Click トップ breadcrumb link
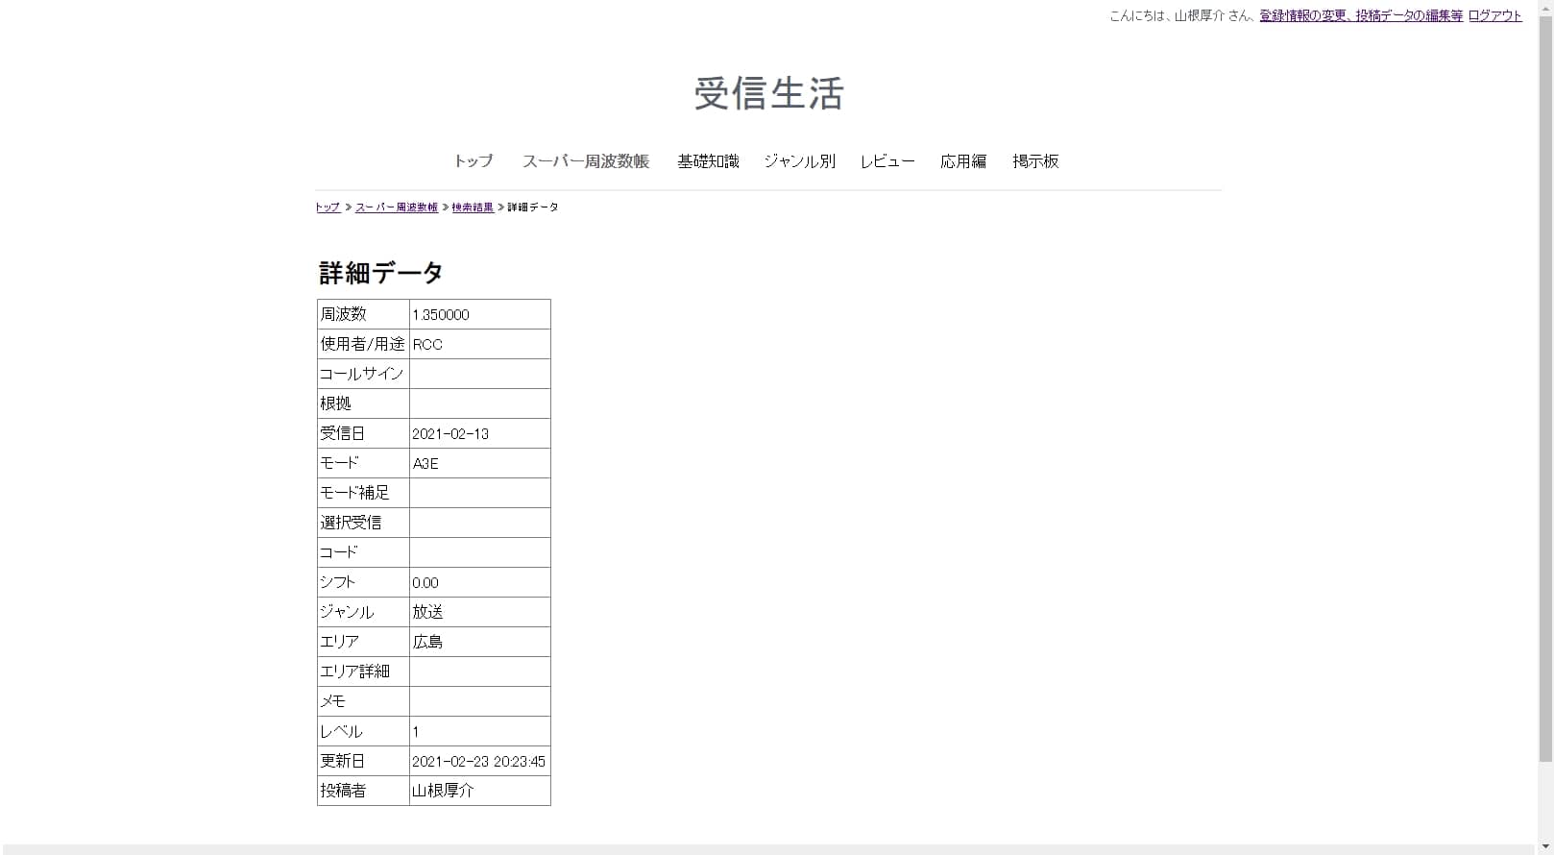Screen dimensions: 1554x855 [x=328, y=208]
